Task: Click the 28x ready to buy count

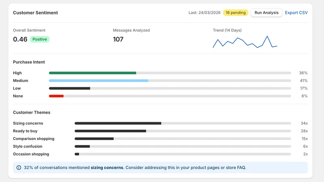Action: [x=304, y=131]
